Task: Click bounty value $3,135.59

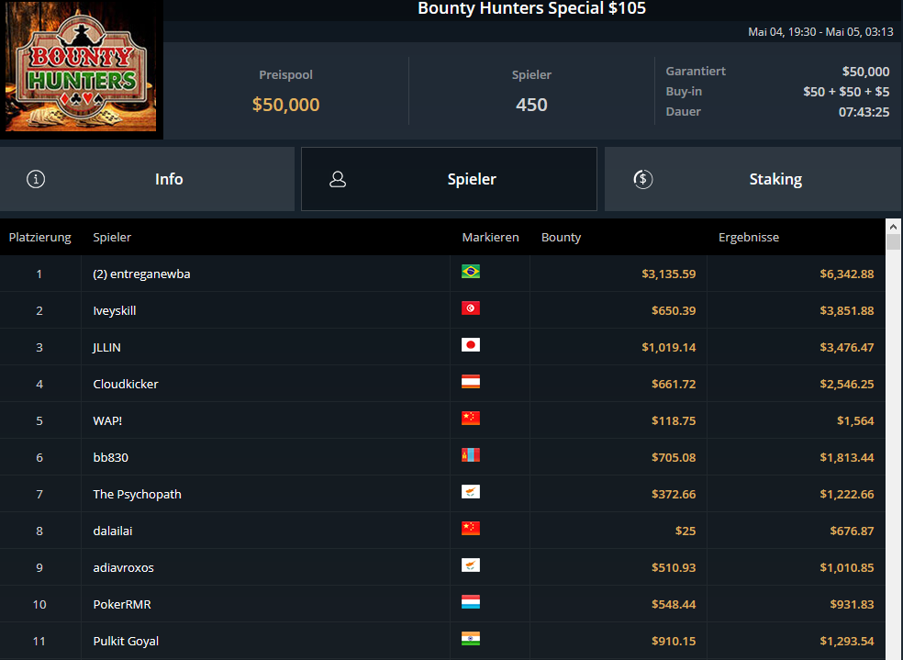Action: click(x=669, y=274)
